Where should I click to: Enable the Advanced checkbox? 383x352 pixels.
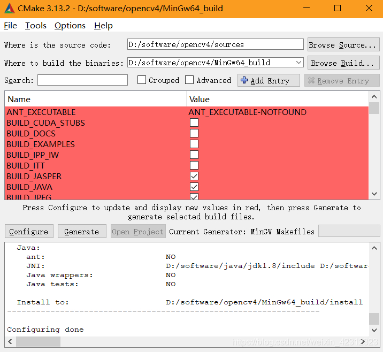[189, 80]
